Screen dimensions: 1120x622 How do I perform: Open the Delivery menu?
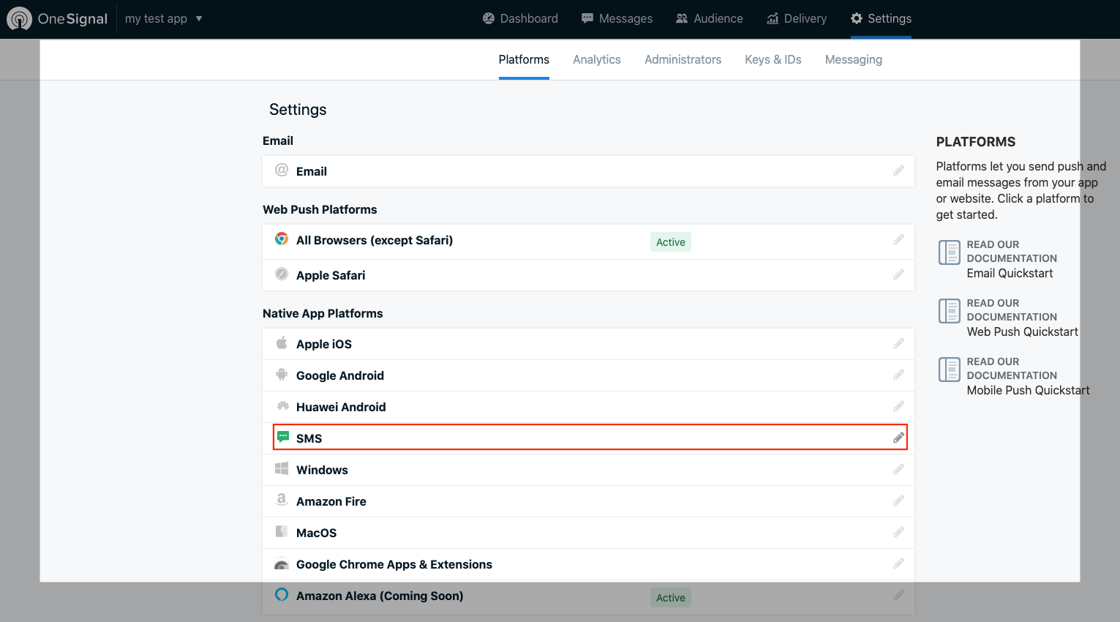coord(797,18)
